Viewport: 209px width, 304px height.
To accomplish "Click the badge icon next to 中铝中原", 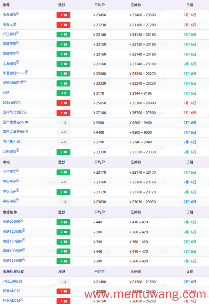I will (x=18, y=200).
